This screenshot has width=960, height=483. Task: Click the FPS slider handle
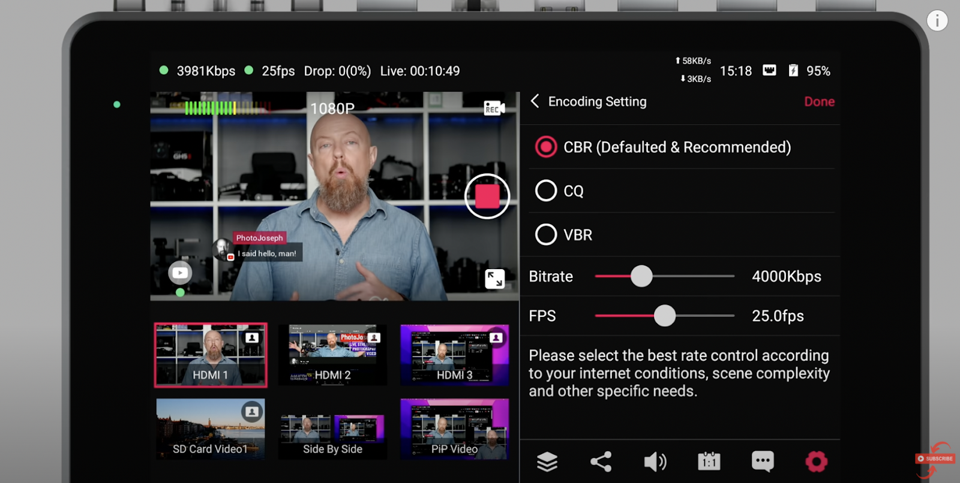point(664,316)
